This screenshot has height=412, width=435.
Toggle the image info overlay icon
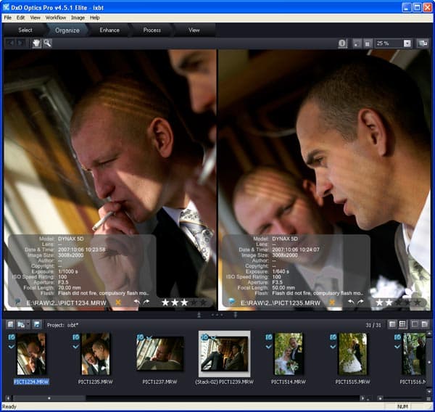pyautogui.click(x=342, y=44)
